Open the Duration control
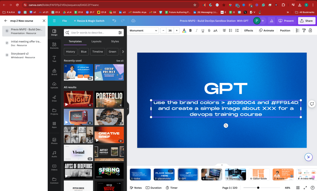The height and width of the screenshot is (191, 317). click(x=153, y=188)
